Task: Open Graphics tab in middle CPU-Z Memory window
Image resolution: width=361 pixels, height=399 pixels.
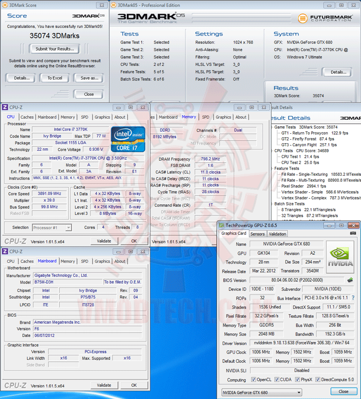Action: click(x=223, y=117)
